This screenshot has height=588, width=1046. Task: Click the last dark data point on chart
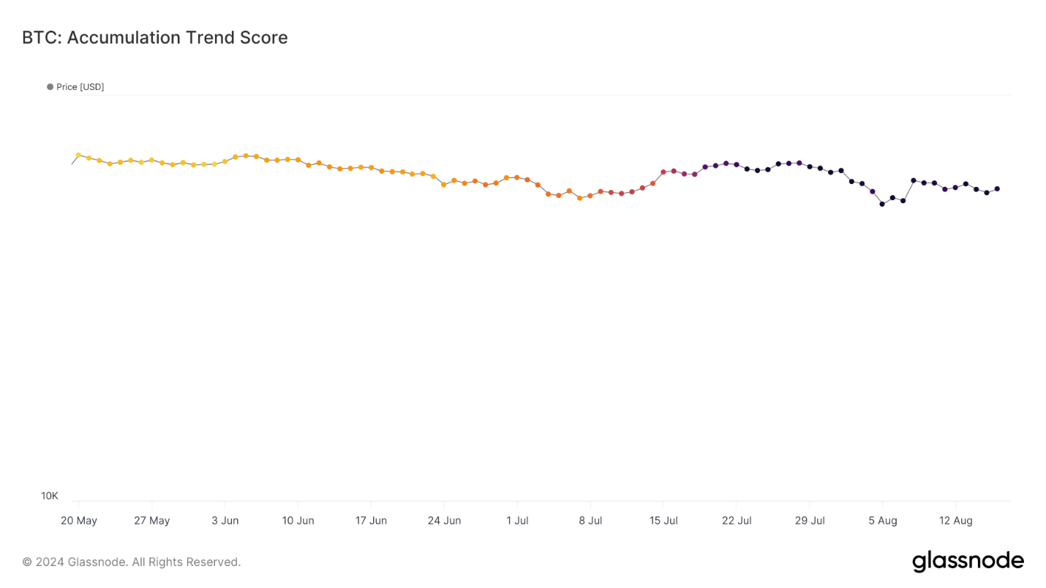pyautogui.click(x=997, y=188)
